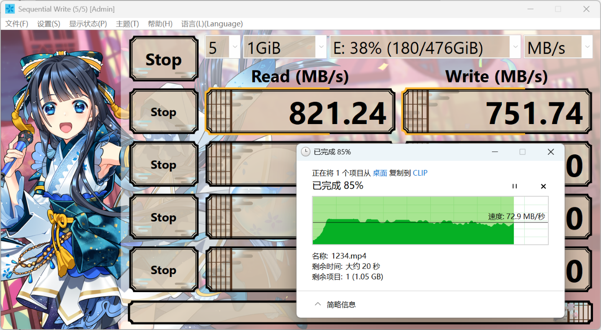Open the 桌面 source folder link

point(380,173)
